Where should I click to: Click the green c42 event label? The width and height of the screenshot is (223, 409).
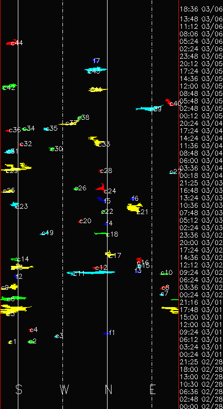(9, 87)
